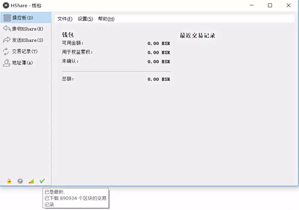The height and width of the screenshot is (210, 299).
Task: Click the network connection bars icon
Action: click(31, 181)
